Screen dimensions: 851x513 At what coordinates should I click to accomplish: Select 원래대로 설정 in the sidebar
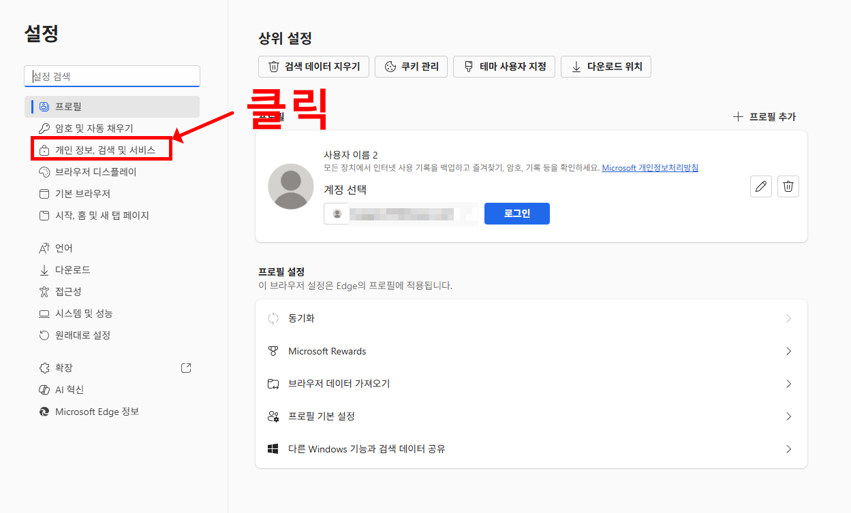point(113,335)
